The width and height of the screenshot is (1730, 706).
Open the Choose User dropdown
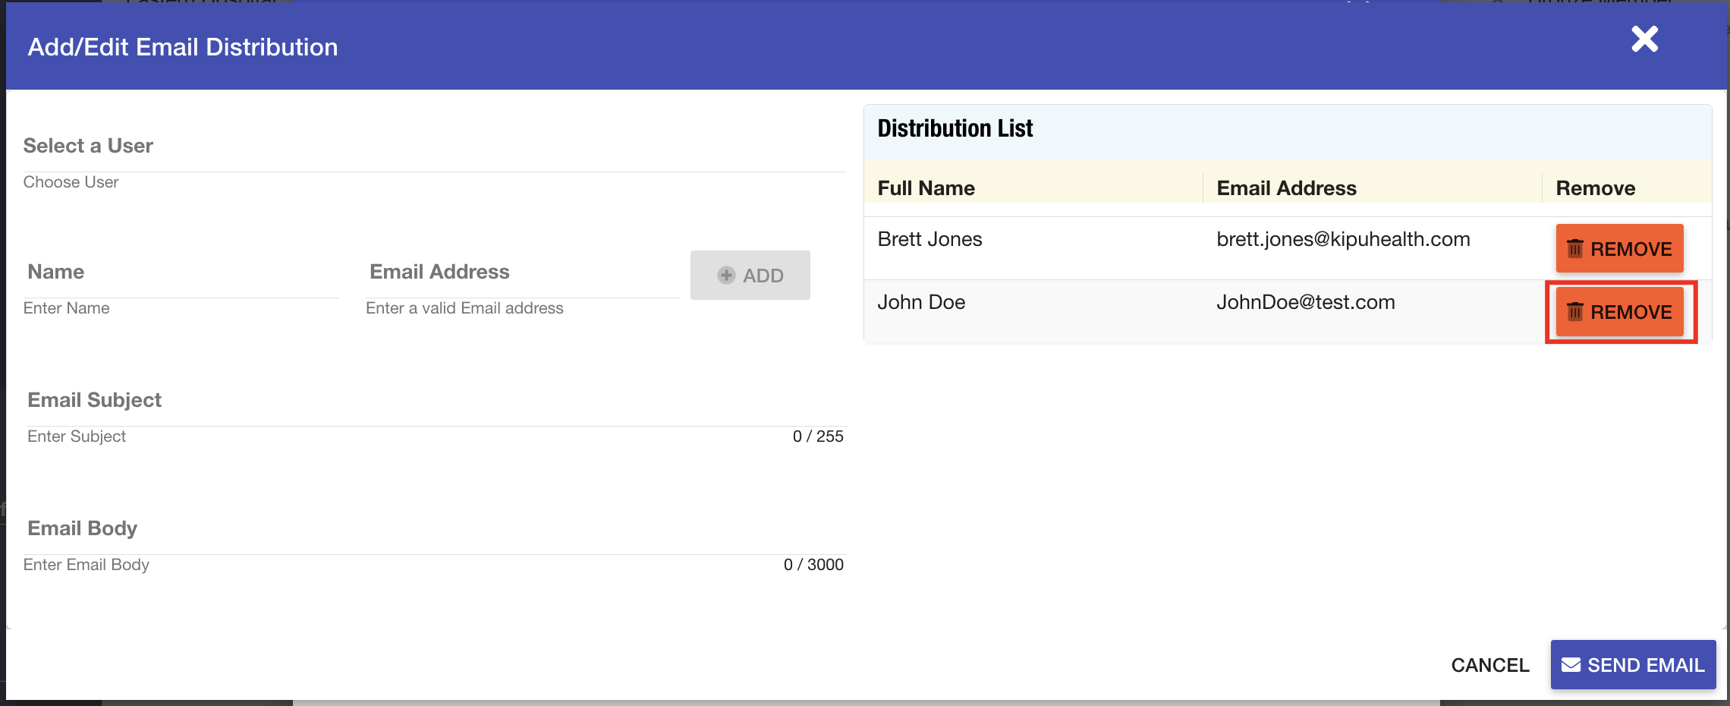(432, 182)
